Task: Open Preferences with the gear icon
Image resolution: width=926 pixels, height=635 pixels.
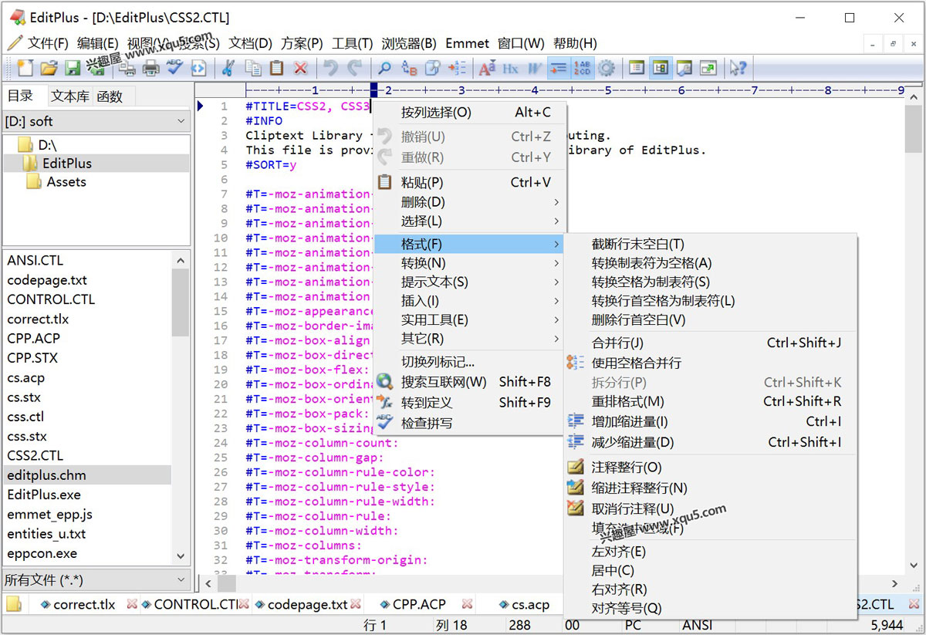Action: click(x=607, y=68)
